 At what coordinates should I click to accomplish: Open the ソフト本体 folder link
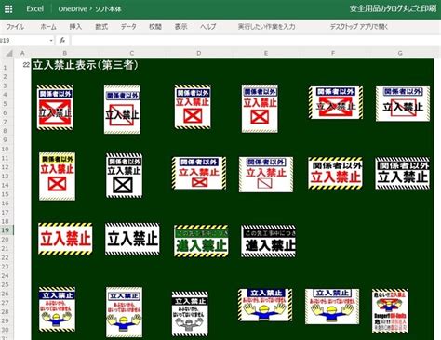tap(108, 9)
